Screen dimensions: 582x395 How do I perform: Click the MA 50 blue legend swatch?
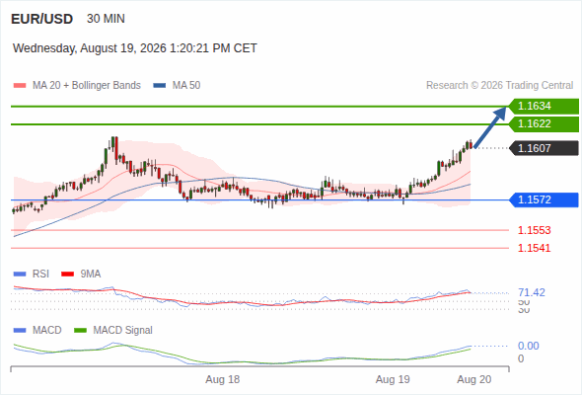pyautogui.click(x=160, y=86)
